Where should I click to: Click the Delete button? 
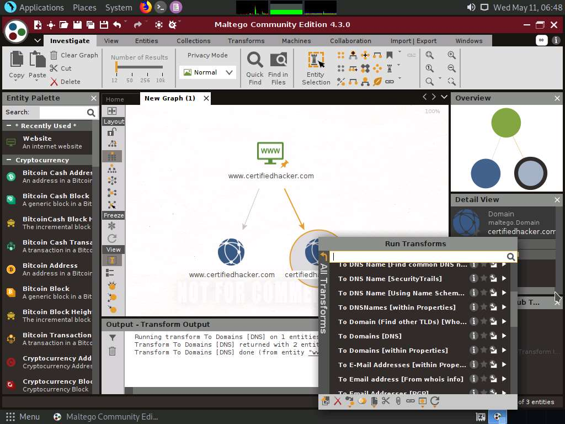pyautogui.click(x=66, y=82)
